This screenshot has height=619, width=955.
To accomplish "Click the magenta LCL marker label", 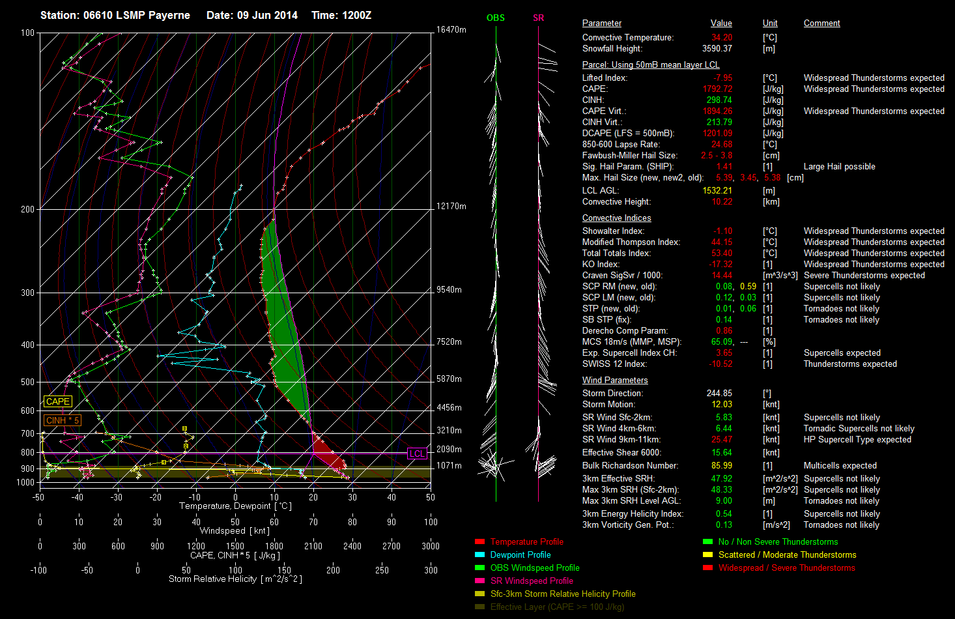I will pos(416,454).
